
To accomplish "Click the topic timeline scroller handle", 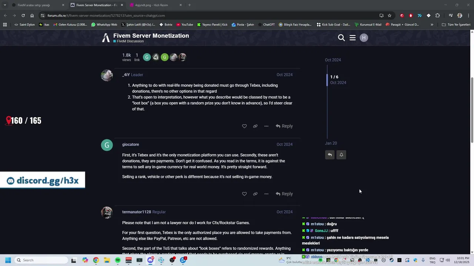I will click(327, 80).
